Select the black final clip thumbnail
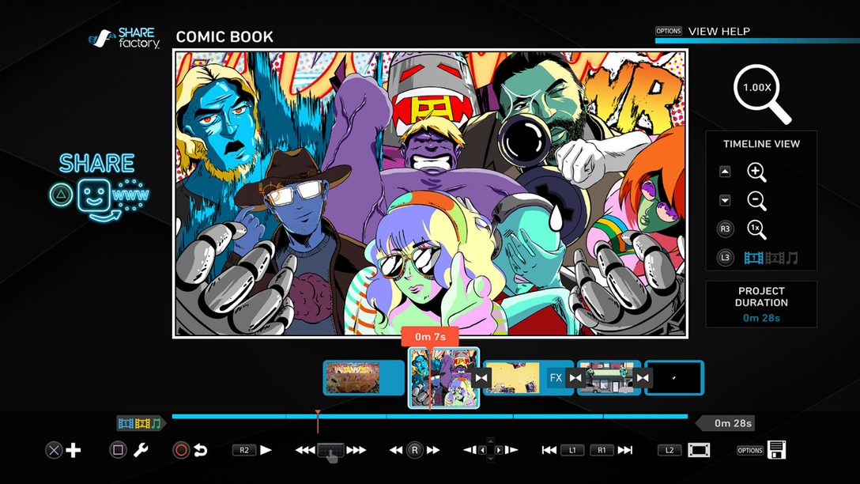The height and width of the screenshot is (484, 860). tap(674, 377)
